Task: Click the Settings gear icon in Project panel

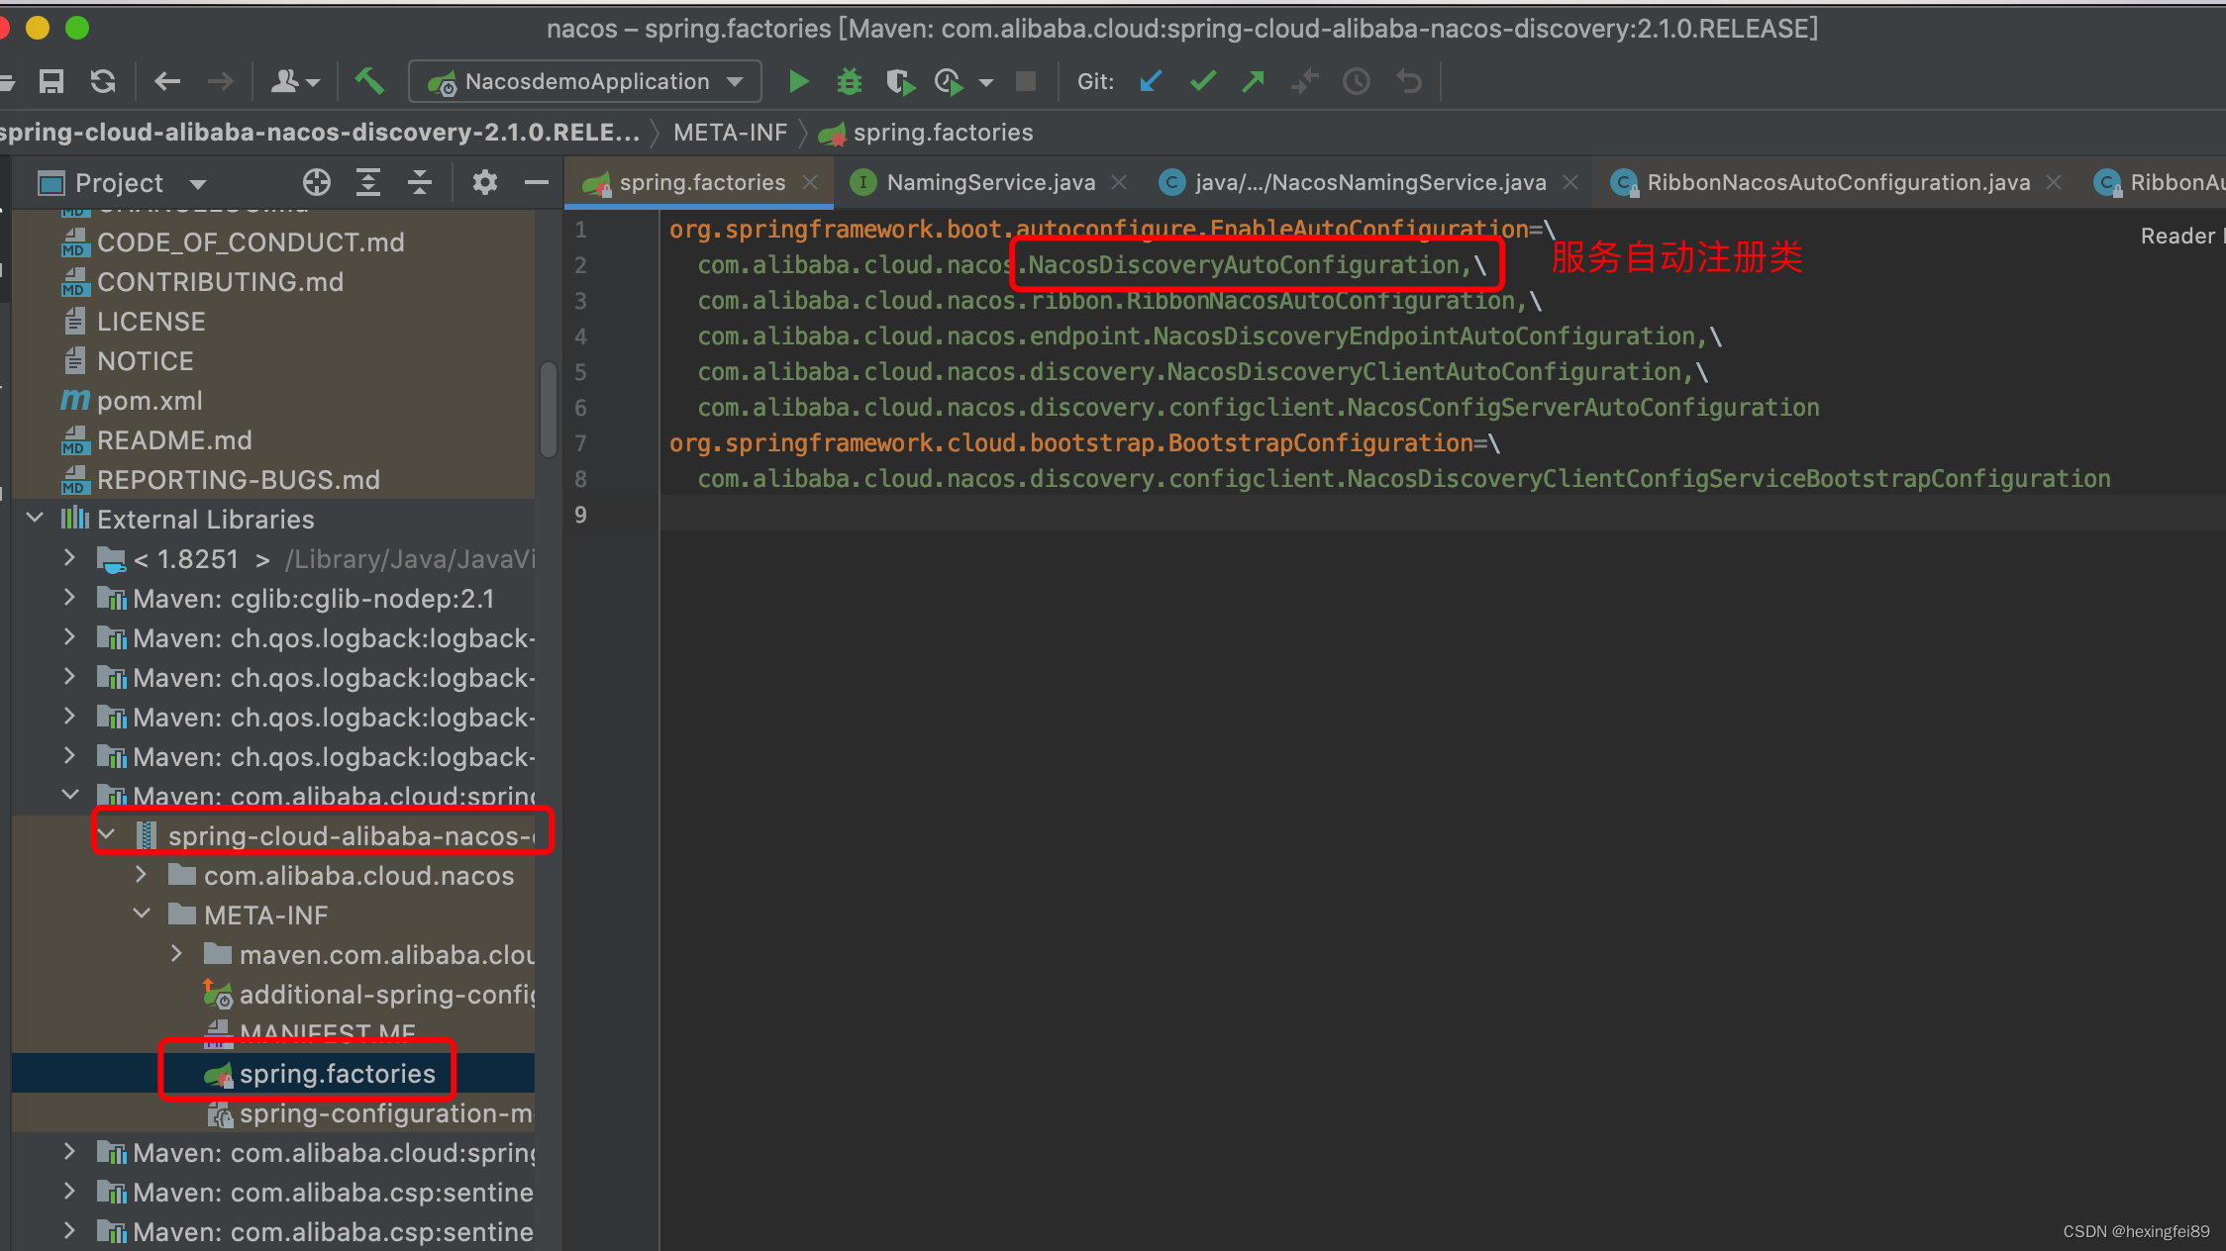Action: (x=486, y=182)
